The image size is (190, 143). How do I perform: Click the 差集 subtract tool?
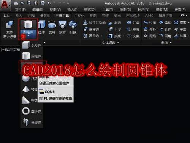click(x=133, y=30)
